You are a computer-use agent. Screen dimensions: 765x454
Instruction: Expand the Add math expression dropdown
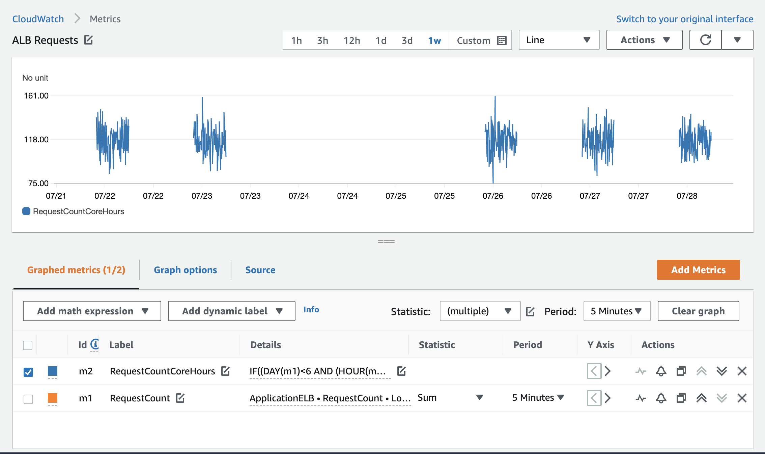(92, 311)
